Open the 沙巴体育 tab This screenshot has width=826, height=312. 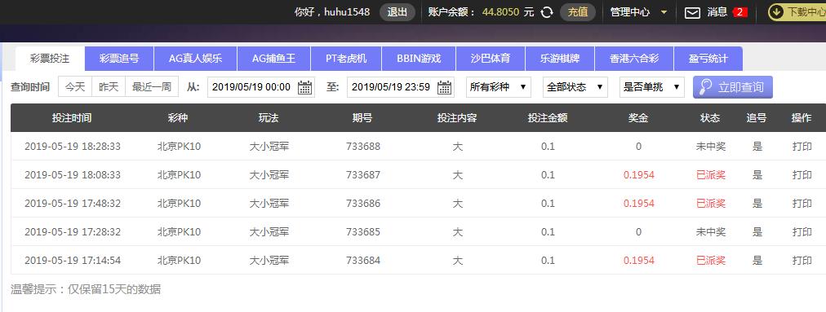(491, 59)
